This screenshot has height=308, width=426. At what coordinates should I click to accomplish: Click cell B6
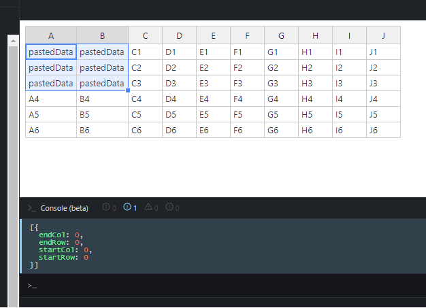tap(103, 131)
